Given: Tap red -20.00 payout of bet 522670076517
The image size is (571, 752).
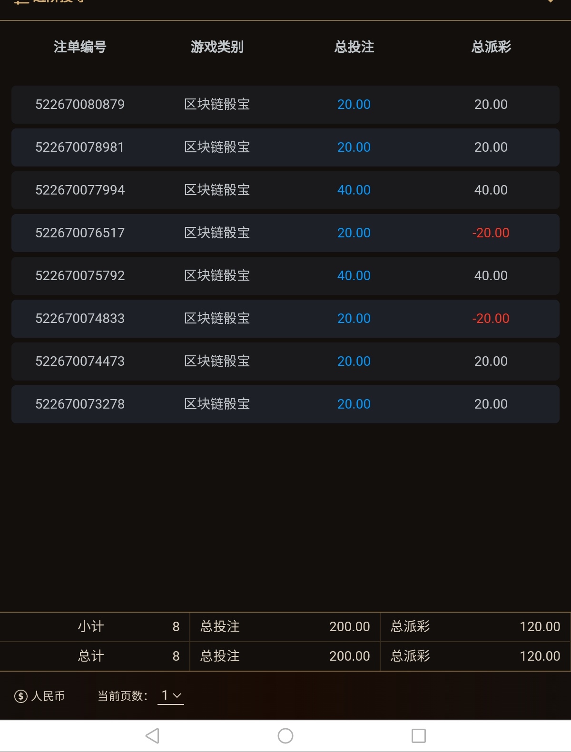Looking at the screenshot, I should click(491, 233).
